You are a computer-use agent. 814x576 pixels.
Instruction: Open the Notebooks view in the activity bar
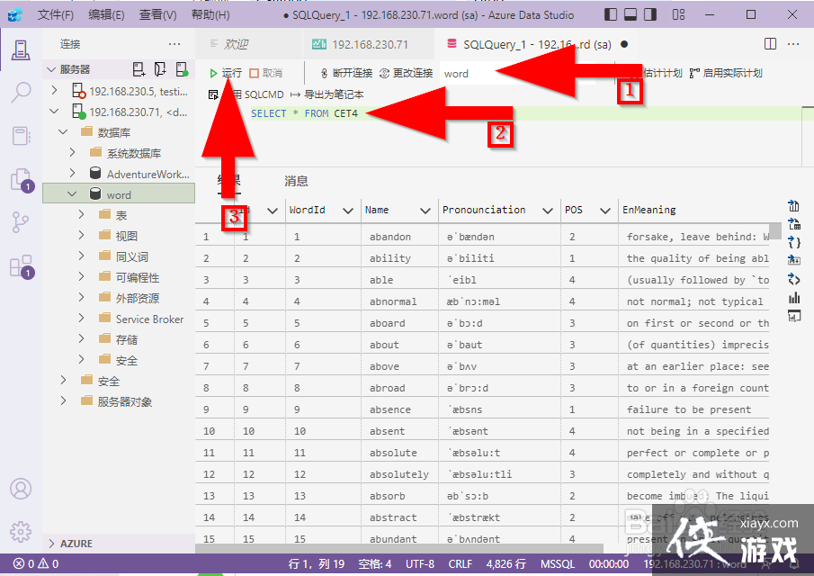coord(20,135)
